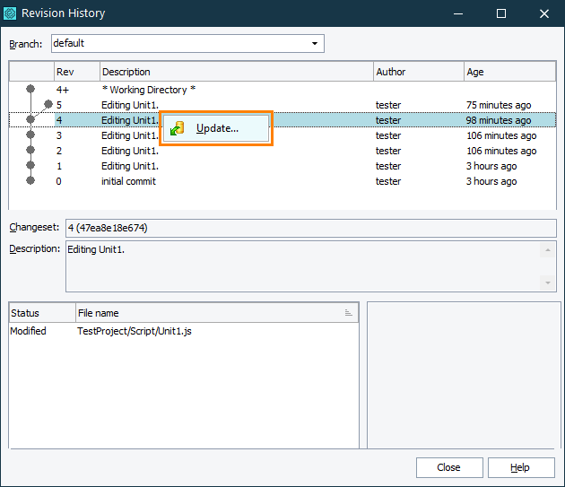Select the initial commit revision row

tap(128, 181)
